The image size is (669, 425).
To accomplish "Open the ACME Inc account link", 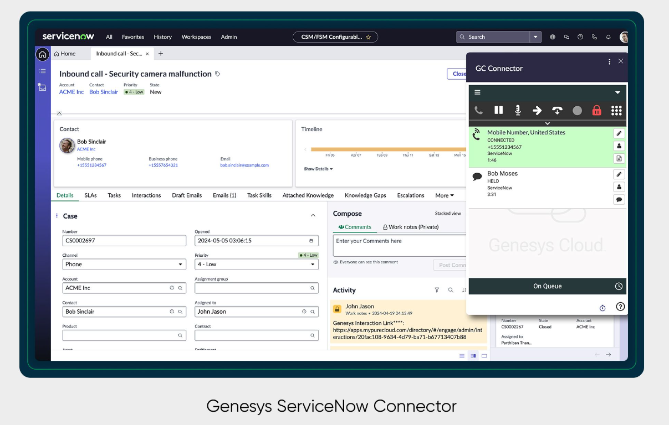I will 72,92.
